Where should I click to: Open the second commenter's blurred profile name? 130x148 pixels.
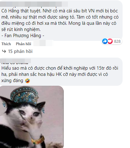[x=15, y=61]
